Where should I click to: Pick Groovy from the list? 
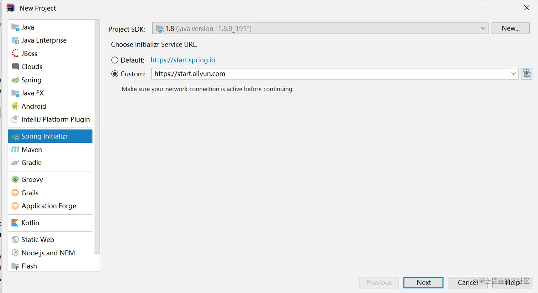50,179
